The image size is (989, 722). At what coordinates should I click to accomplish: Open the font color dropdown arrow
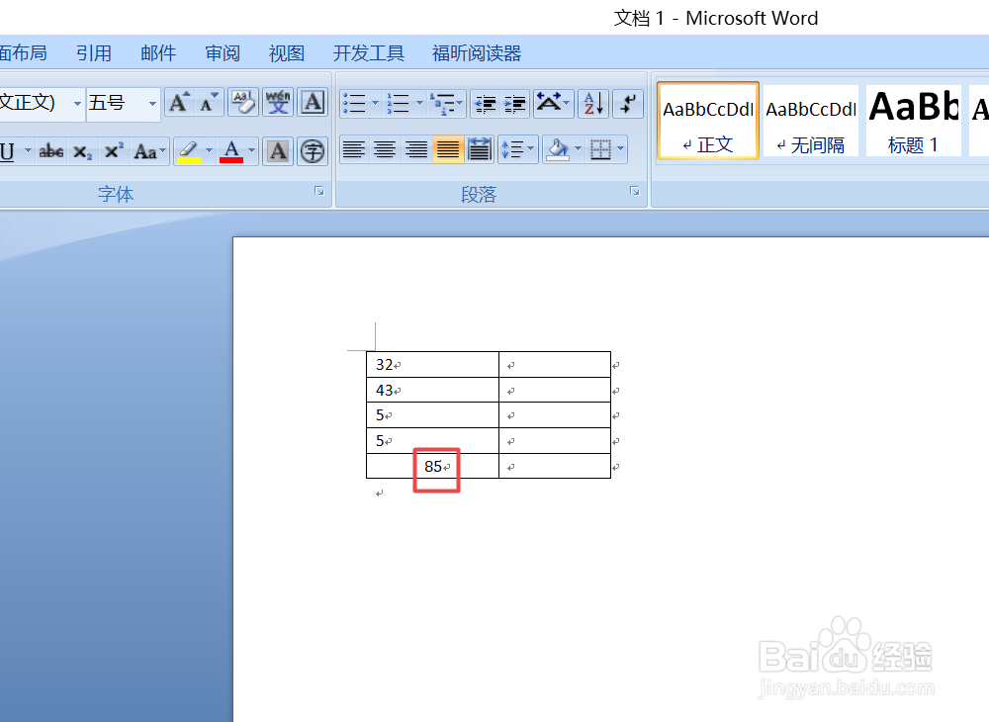[251, 151]
